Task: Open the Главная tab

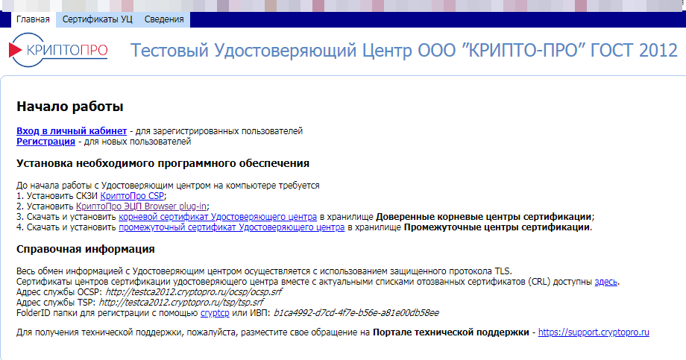Action: point(34,19)
